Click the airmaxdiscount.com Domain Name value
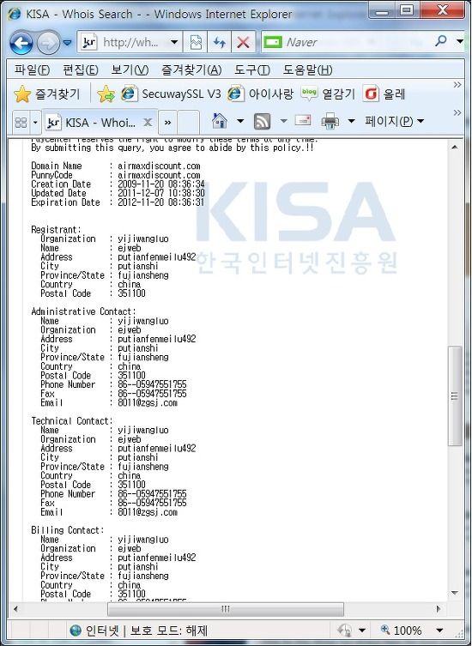This screenshot has height=646, width=472. [x=159, y=166]
